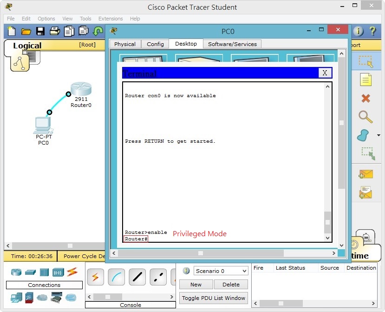
Task: Select Switches device category icon
Action: pos(30,272)
